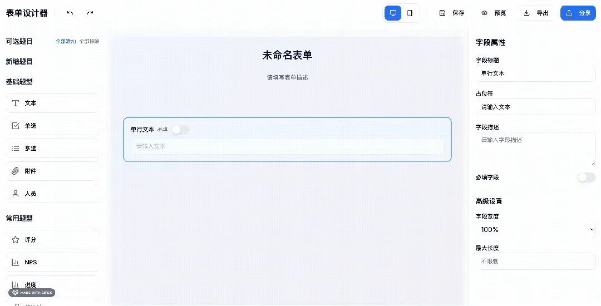Screen dimensions: 601x306
Task: Switch to desktop preview mode icon
Action: pos(393,13)
